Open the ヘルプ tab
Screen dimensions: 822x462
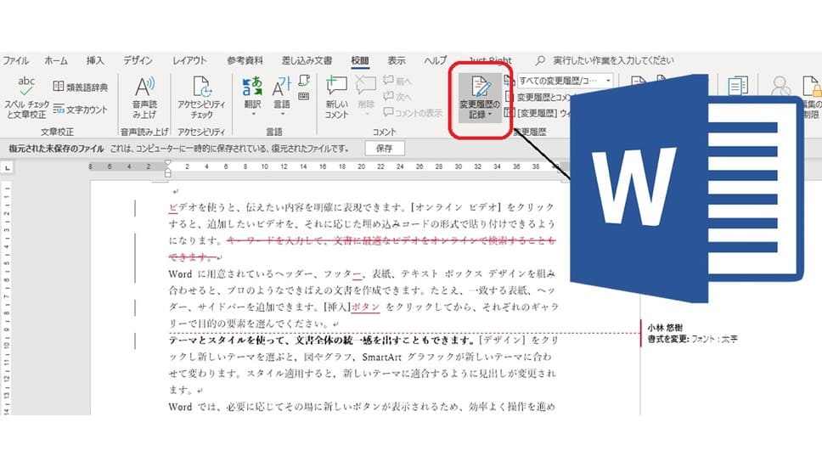(435, 60)
